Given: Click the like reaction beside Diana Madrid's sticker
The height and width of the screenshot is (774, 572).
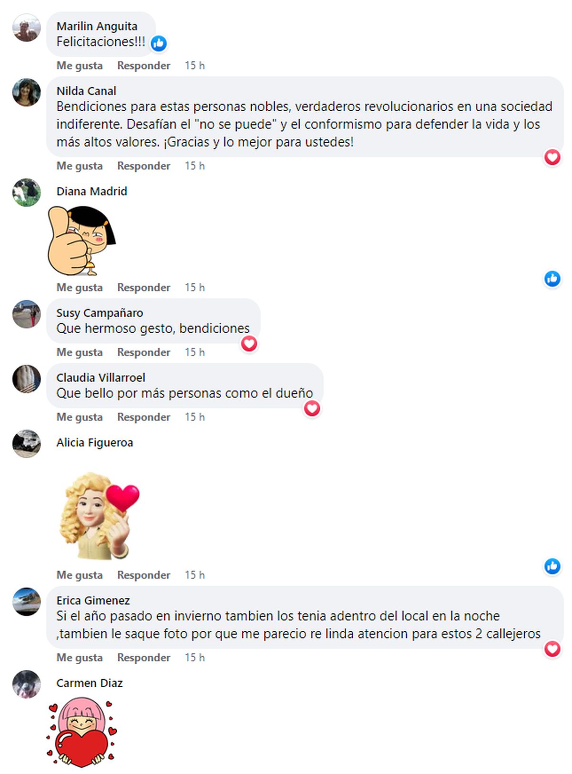Looking at the screenshot, I should click(x=552, y=279).
